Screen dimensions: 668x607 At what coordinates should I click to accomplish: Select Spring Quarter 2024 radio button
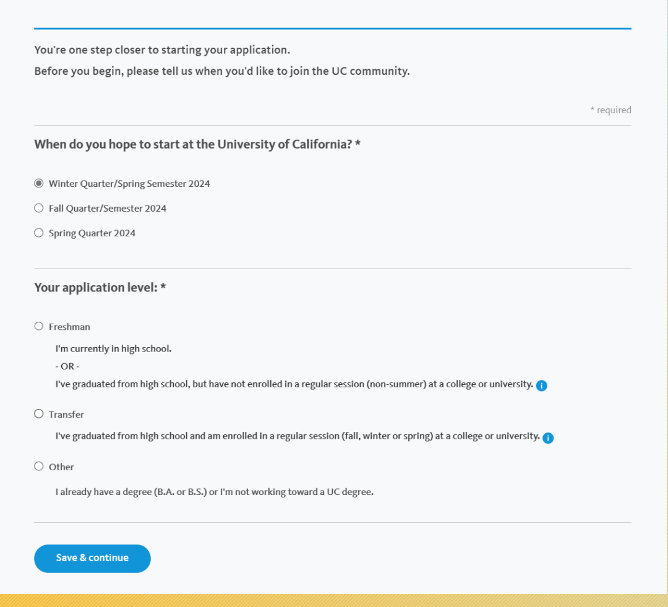point(39,233)
